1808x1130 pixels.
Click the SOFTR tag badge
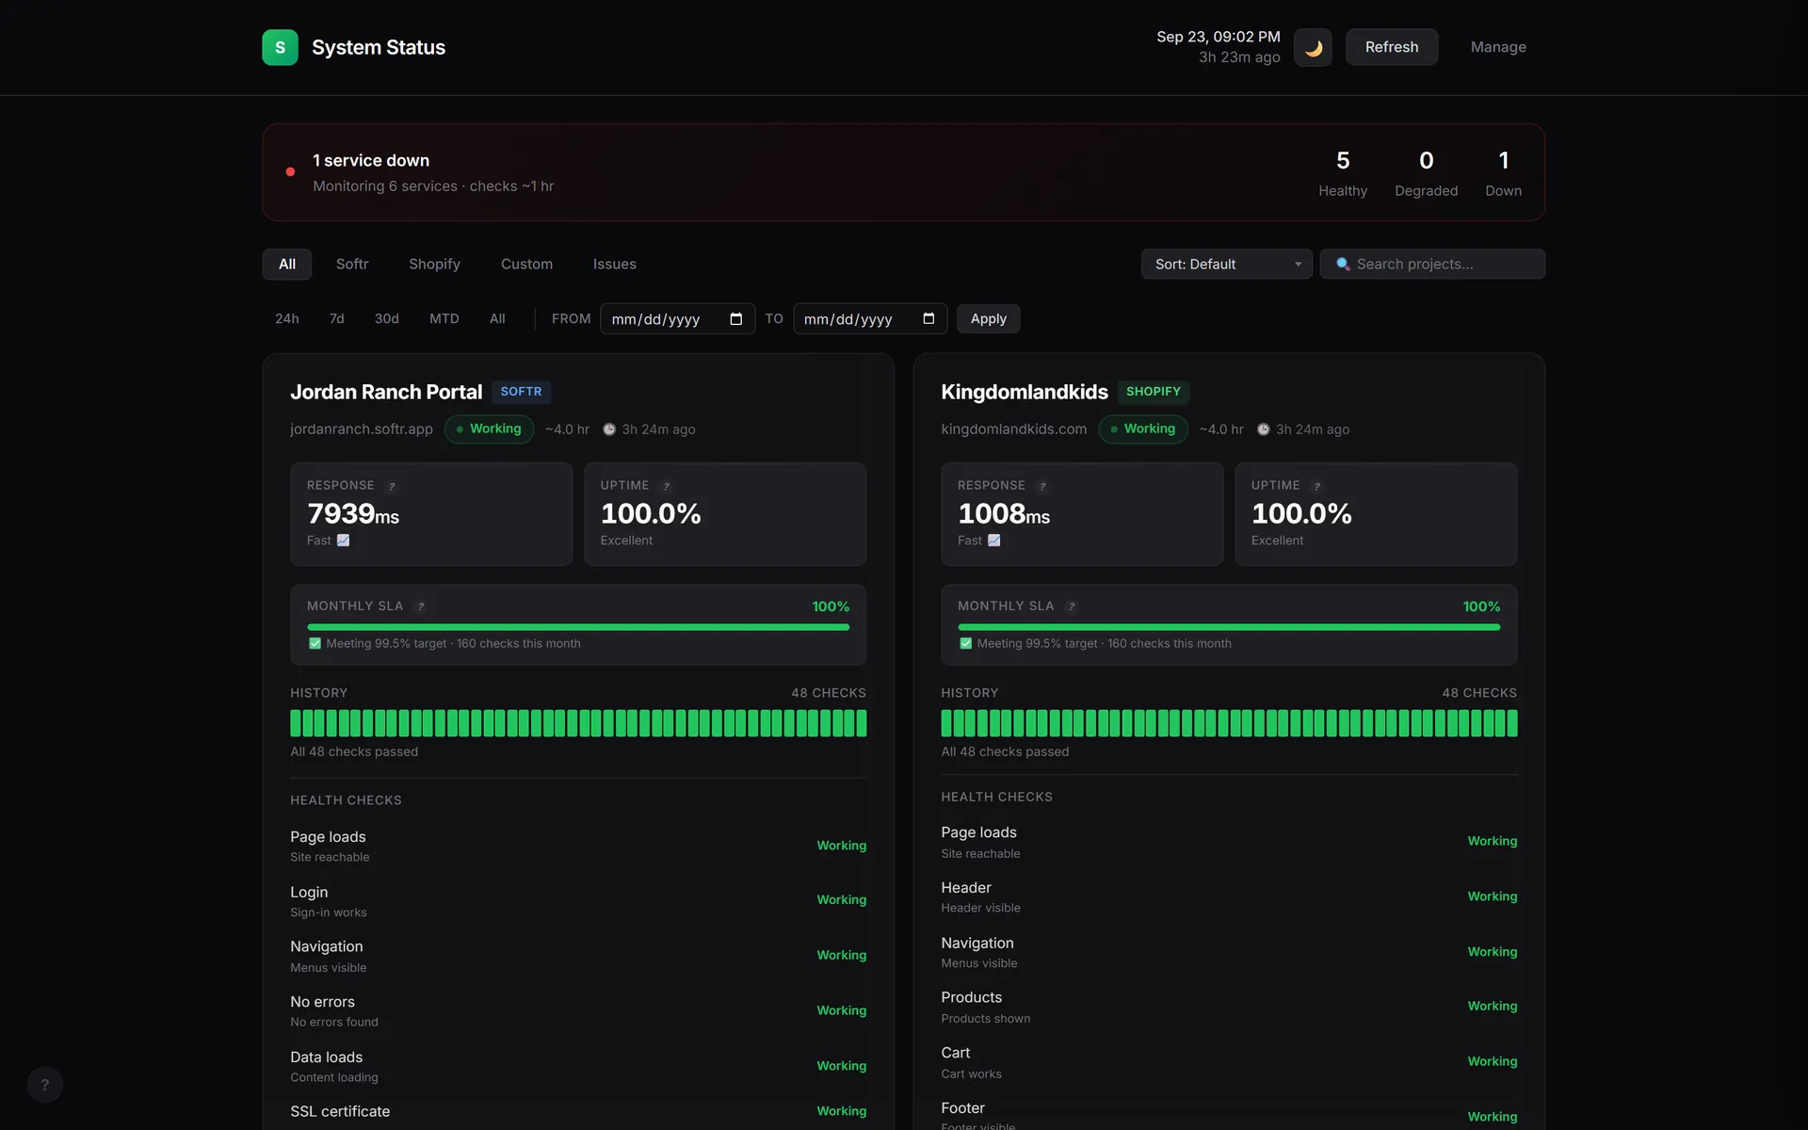pos(521,392)
